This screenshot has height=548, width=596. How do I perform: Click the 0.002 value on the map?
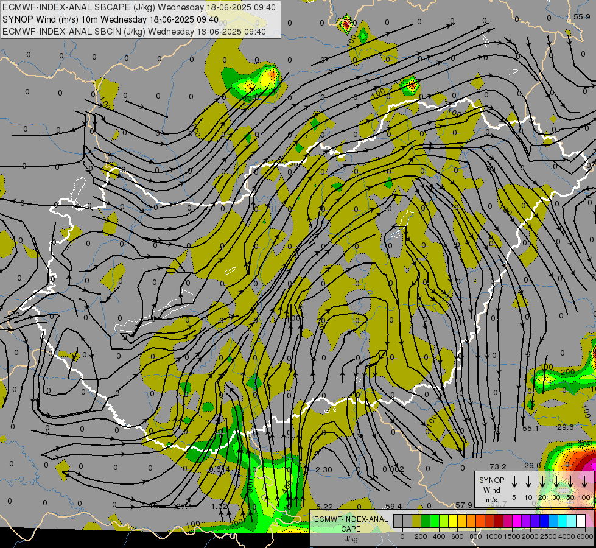click(393, 469)
